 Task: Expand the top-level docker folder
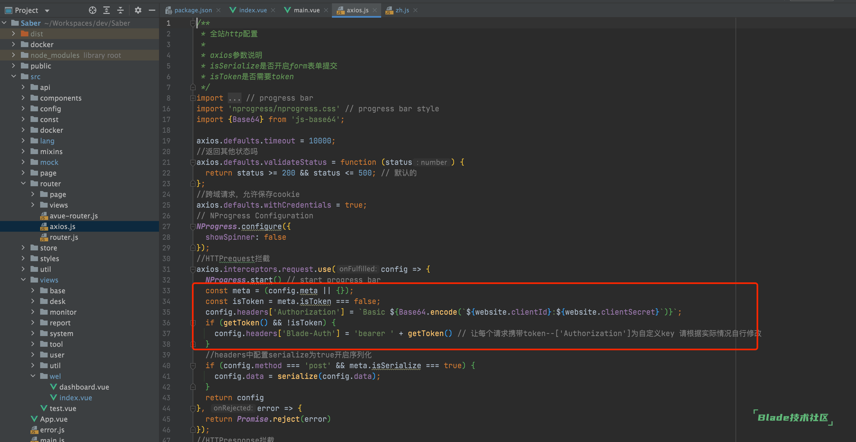(x=14, y=44)
